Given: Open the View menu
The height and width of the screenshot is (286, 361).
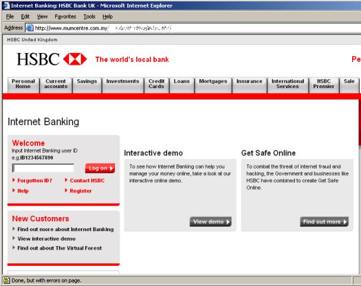Looking at the screenshot, I should (42, 16).
